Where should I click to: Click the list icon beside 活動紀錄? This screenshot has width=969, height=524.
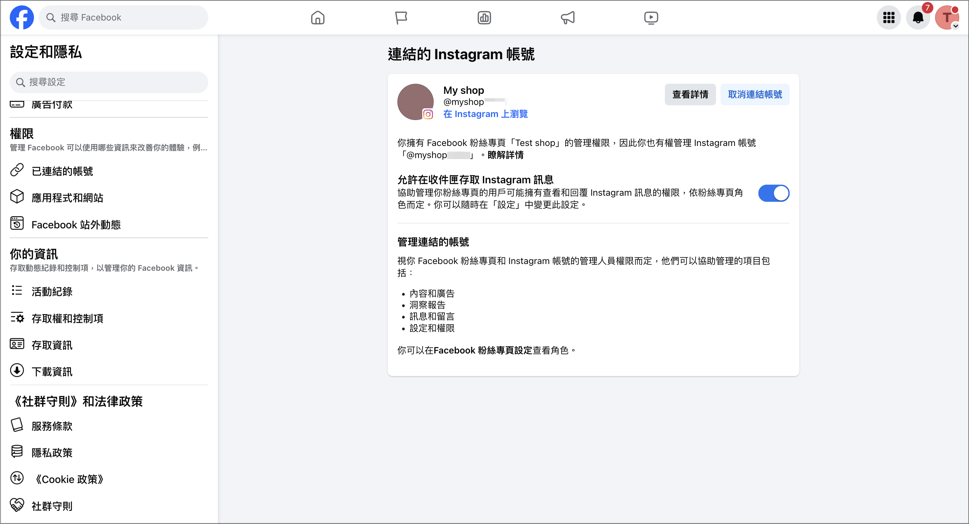(x=17, y=291)
